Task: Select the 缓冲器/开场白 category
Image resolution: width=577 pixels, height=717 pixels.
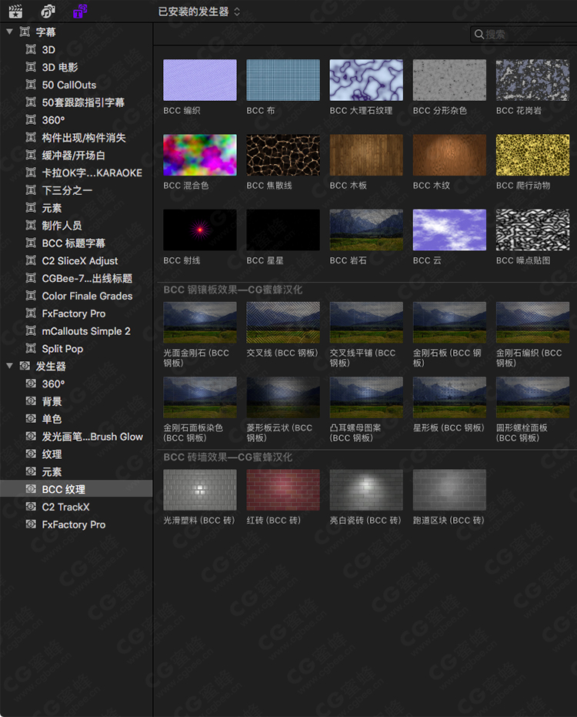Action: (76, 155)
